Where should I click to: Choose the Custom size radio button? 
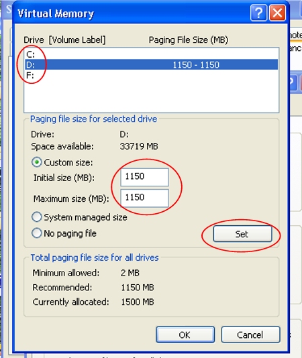coord(37,162)
